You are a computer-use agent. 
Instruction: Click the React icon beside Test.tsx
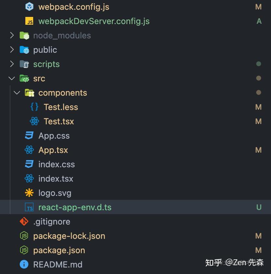pyautogui.click(x=34, y=121)
